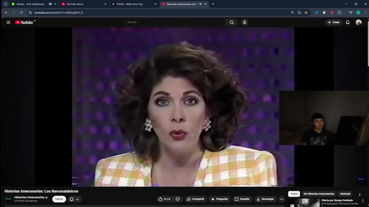Open the YouTube account avatar menu
The image size is (369, 207).
pyautogui.click(x=359, y=22)
